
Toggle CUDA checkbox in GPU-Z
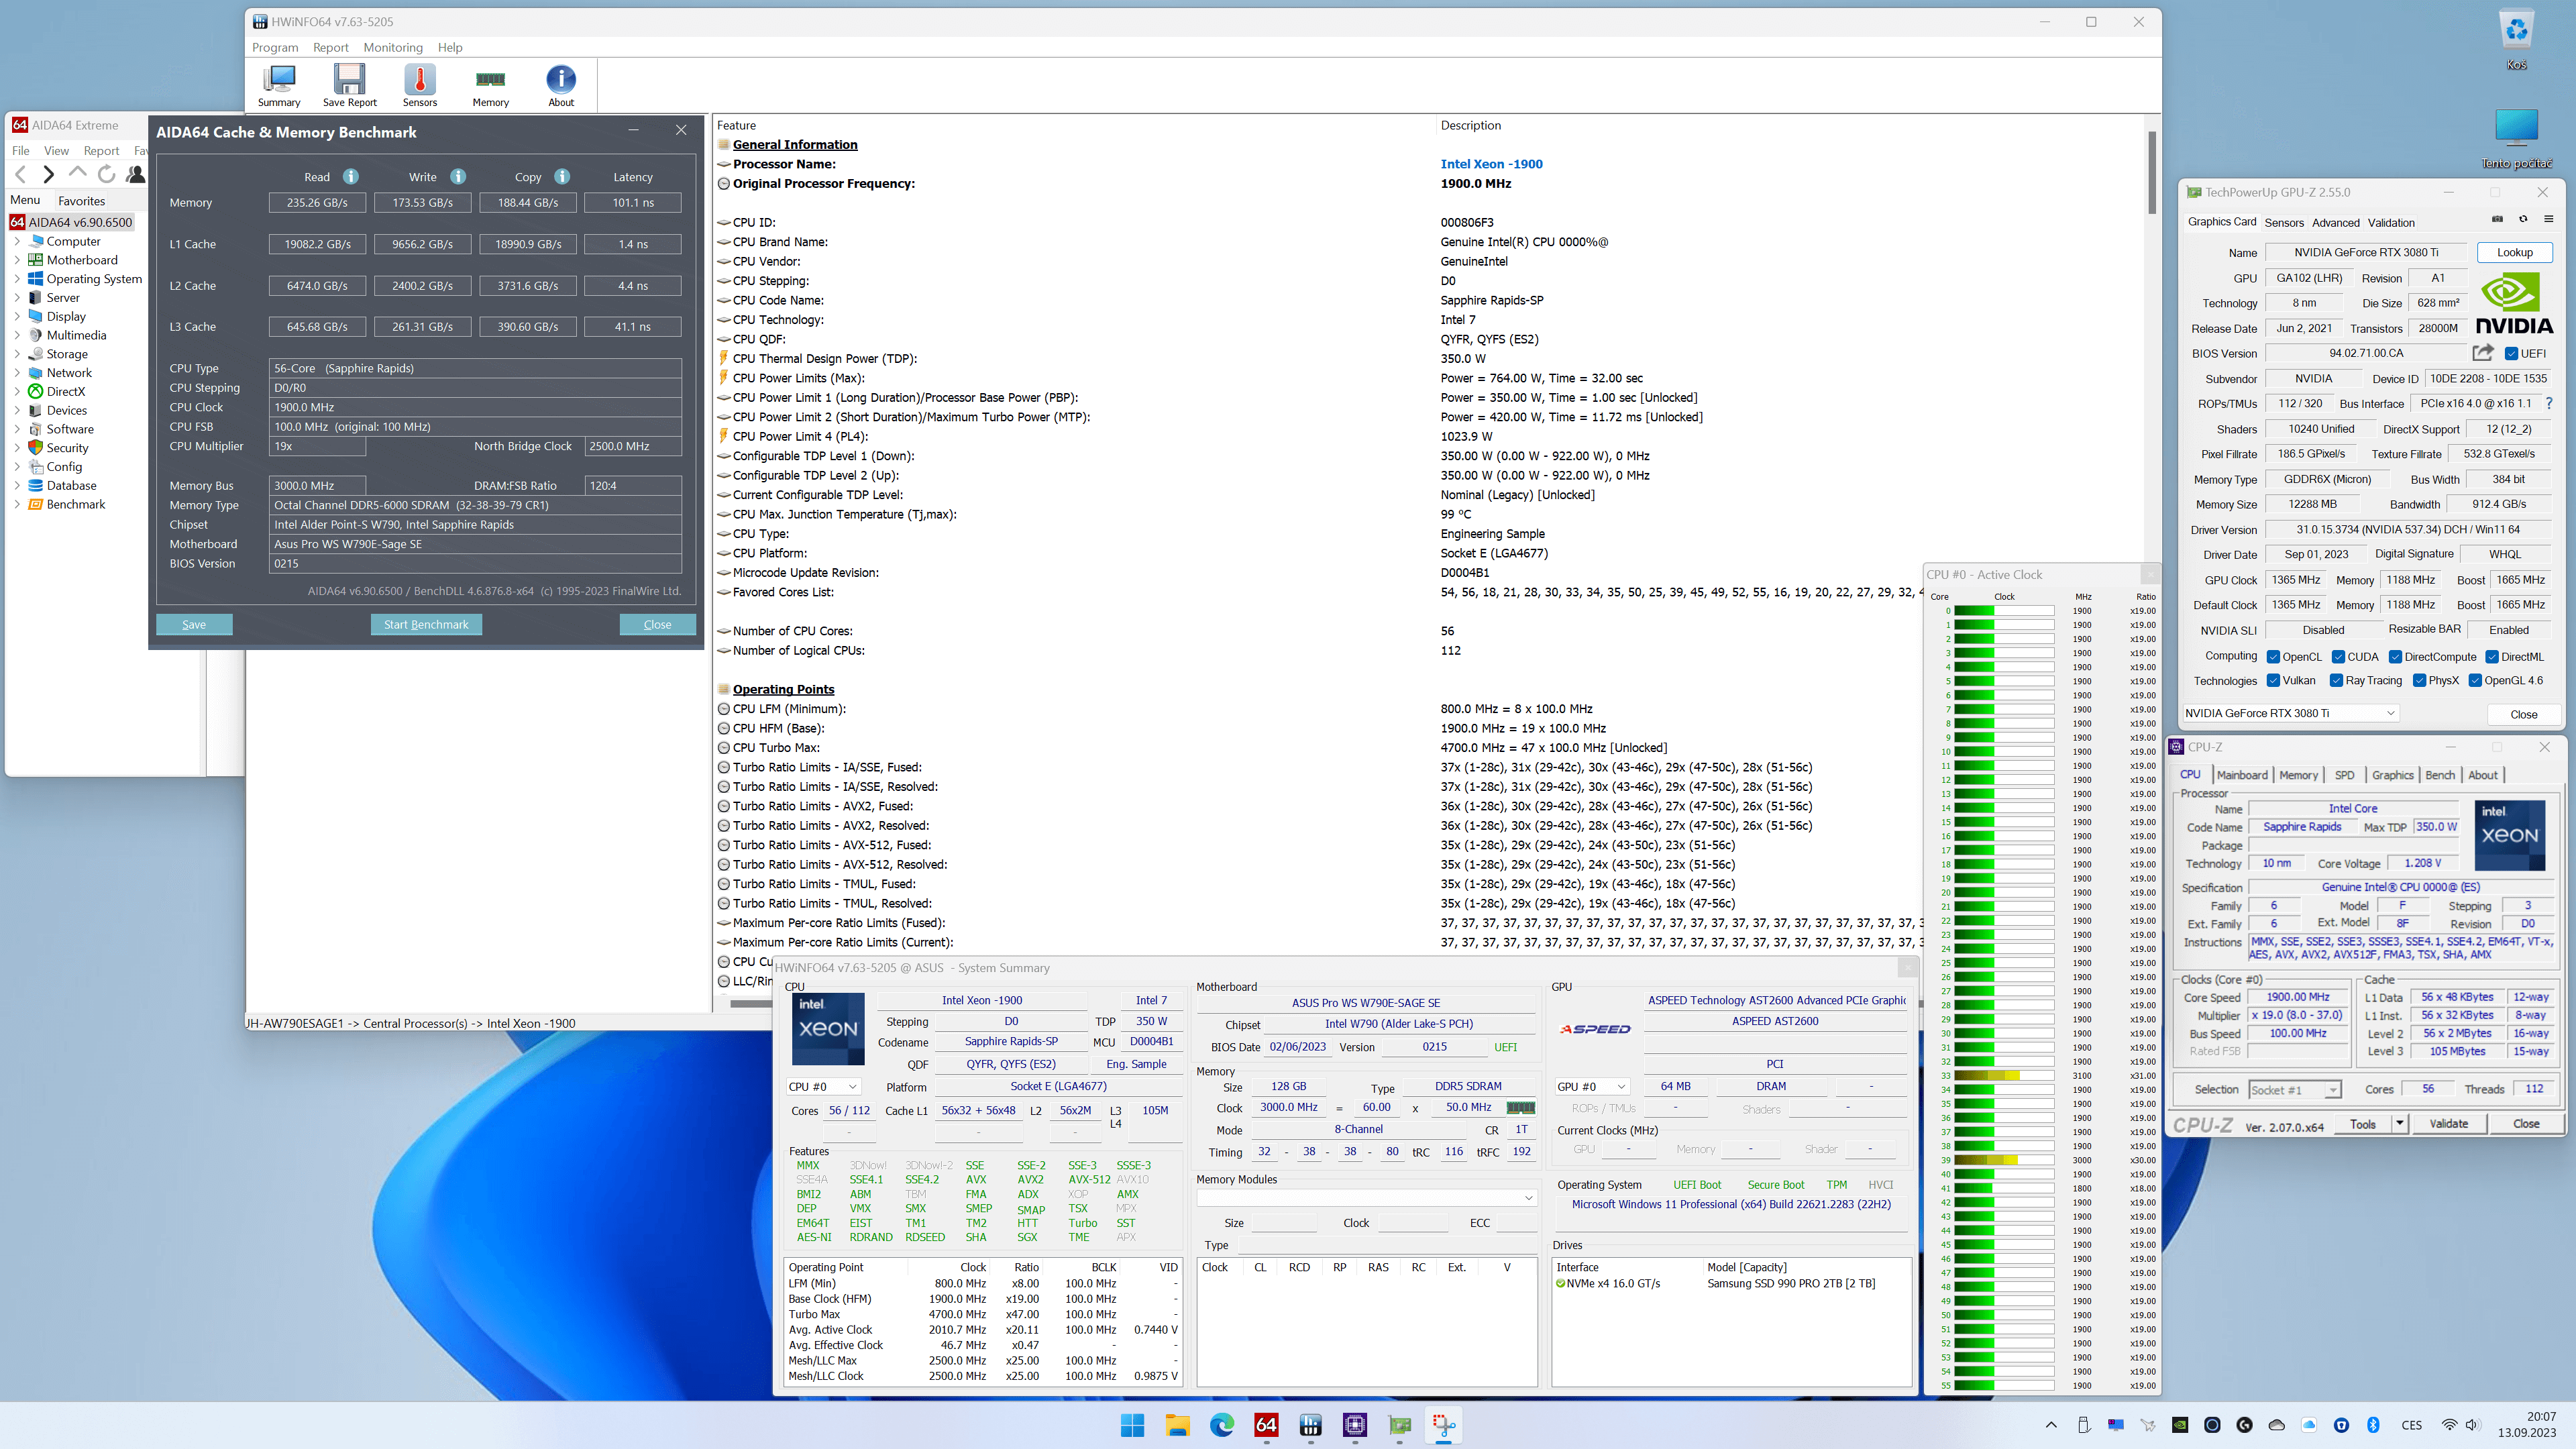[x=2338, y=657]
